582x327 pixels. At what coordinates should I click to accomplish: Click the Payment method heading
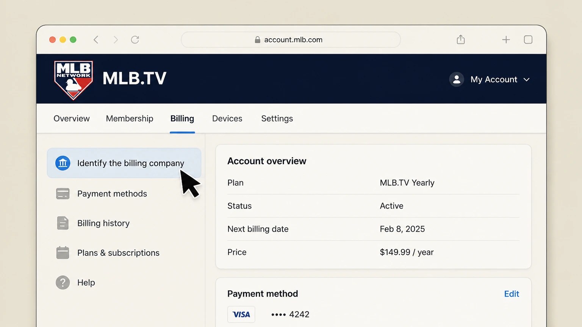(263, 294)
